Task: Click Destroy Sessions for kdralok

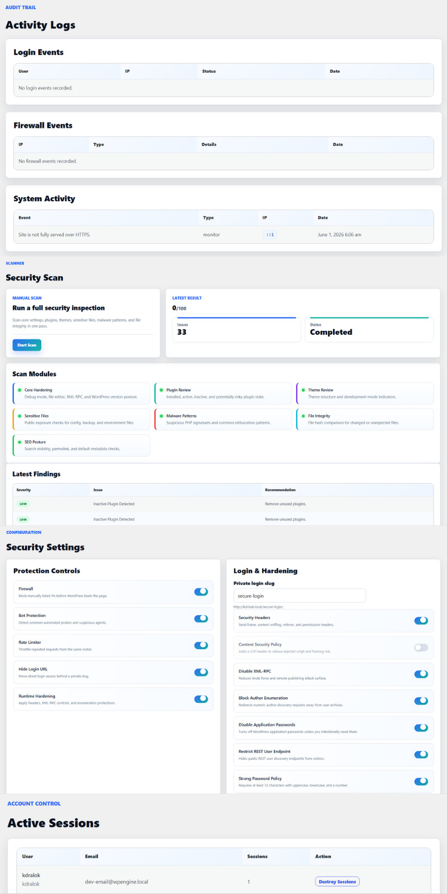Action: click(337, 881)
